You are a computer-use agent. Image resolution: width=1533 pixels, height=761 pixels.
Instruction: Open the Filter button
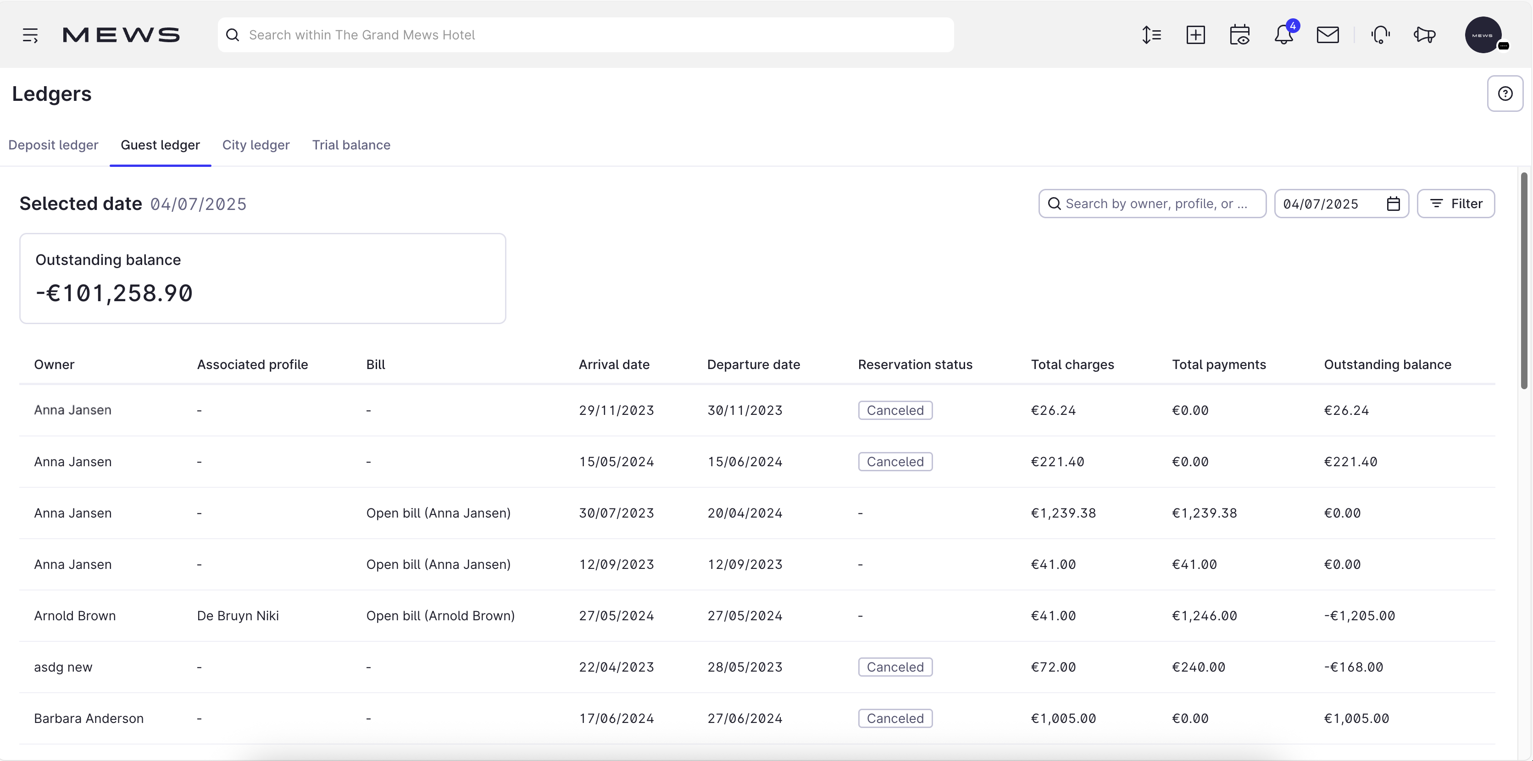tap(1455, 204)
